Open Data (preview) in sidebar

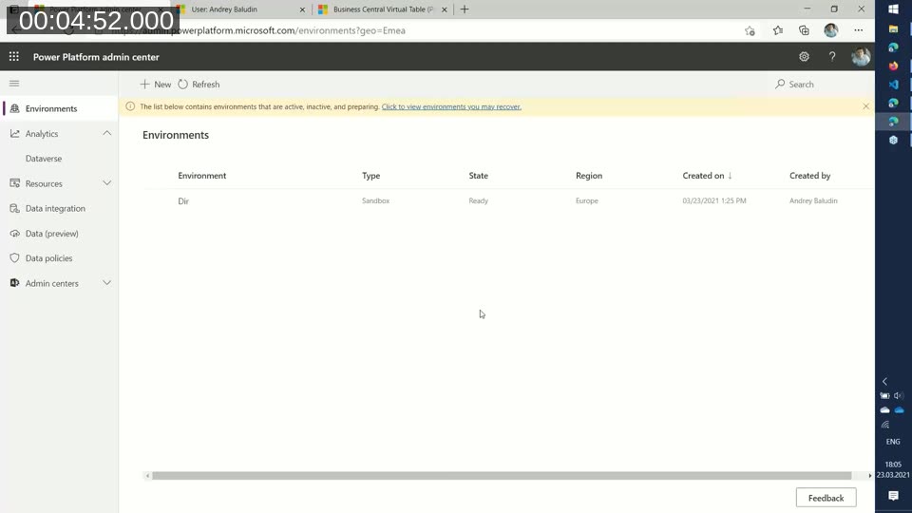pos(51,234)
